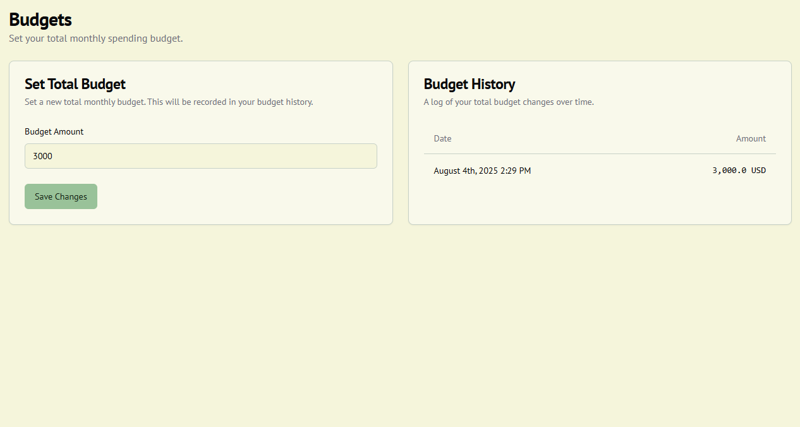Click the 3,000.0 USD amount text
This screenshot has height=427, width=800.
[x=739, y=170]
